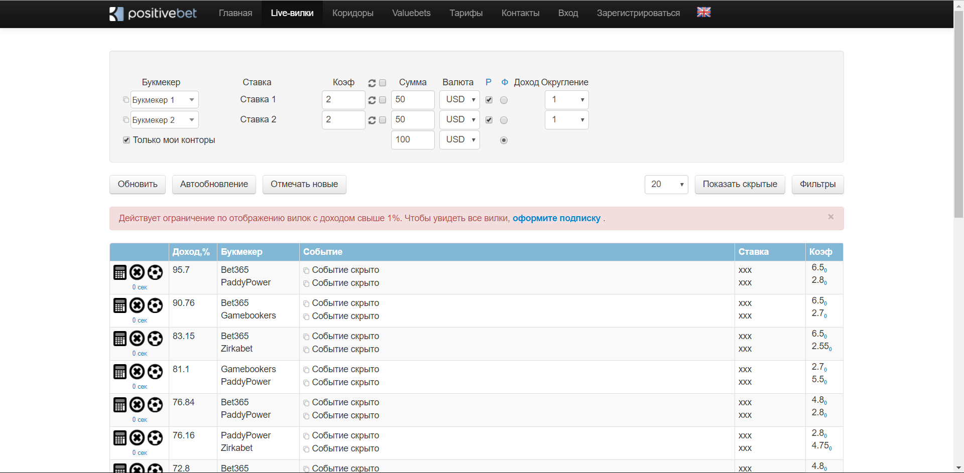Screen dimensions: 964x473
Task: Open calculator icon in 81.1 row
Action: click(x=120, y=372)
